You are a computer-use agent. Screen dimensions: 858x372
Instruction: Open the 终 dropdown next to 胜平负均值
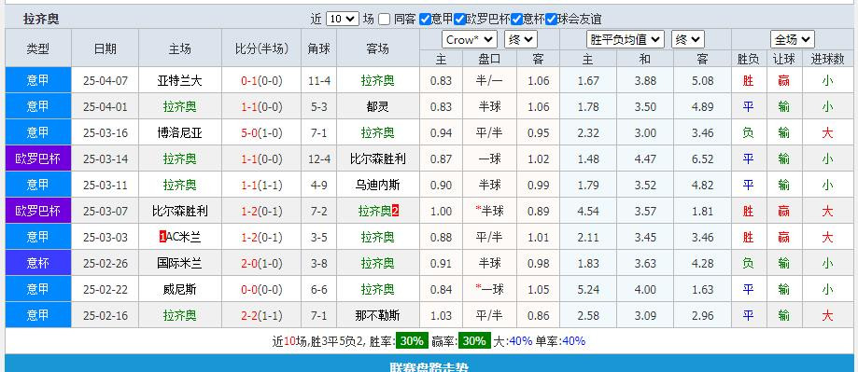688,39
